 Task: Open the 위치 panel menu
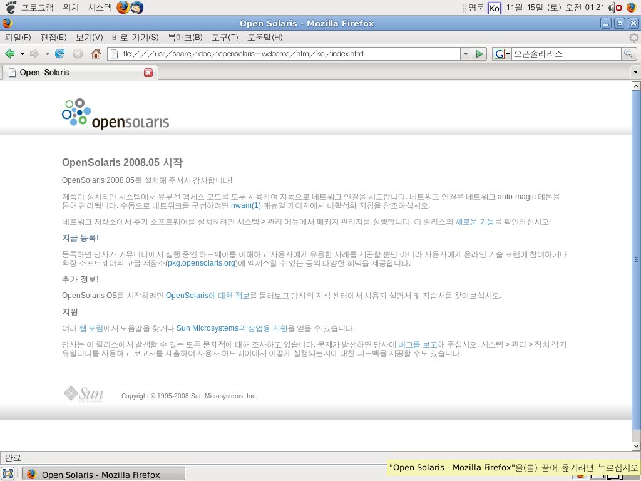click(71, 8)
